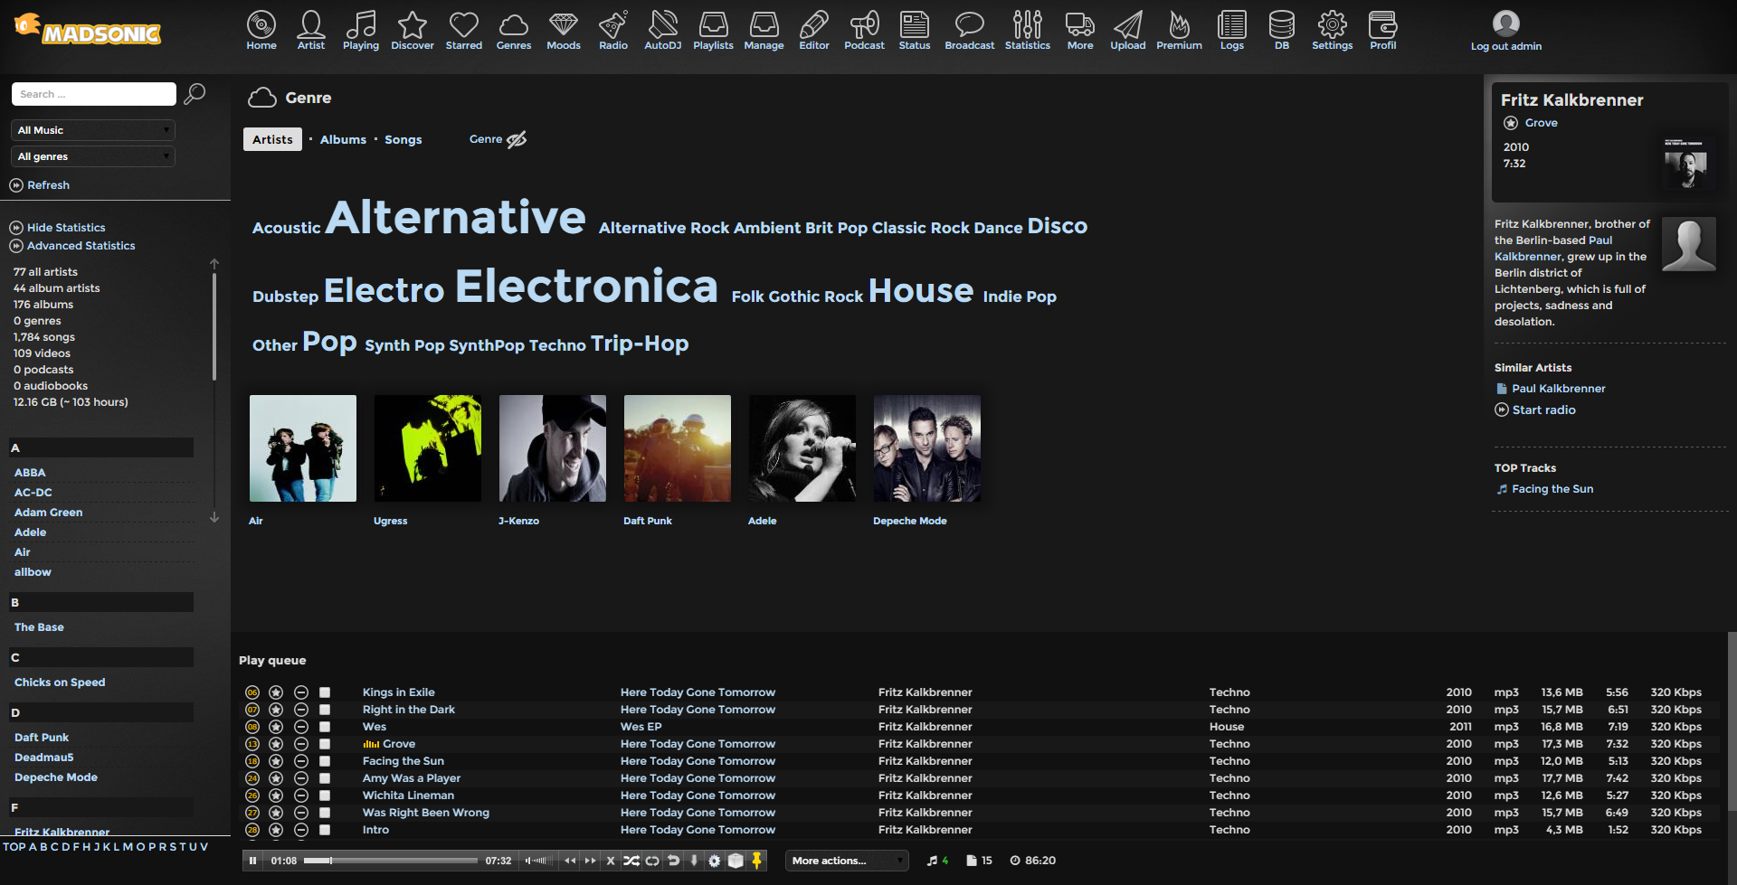Screen dimensions: 1737x885
Task: Switch to the Songs tab
Action: [x=403, y=139]
